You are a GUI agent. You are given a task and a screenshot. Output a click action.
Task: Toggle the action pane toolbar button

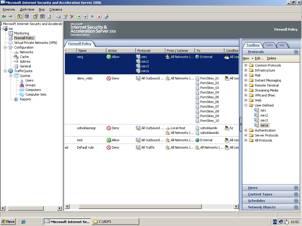point(42,16)
